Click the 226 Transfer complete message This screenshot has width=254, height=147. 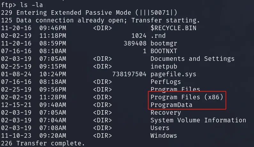43,143
